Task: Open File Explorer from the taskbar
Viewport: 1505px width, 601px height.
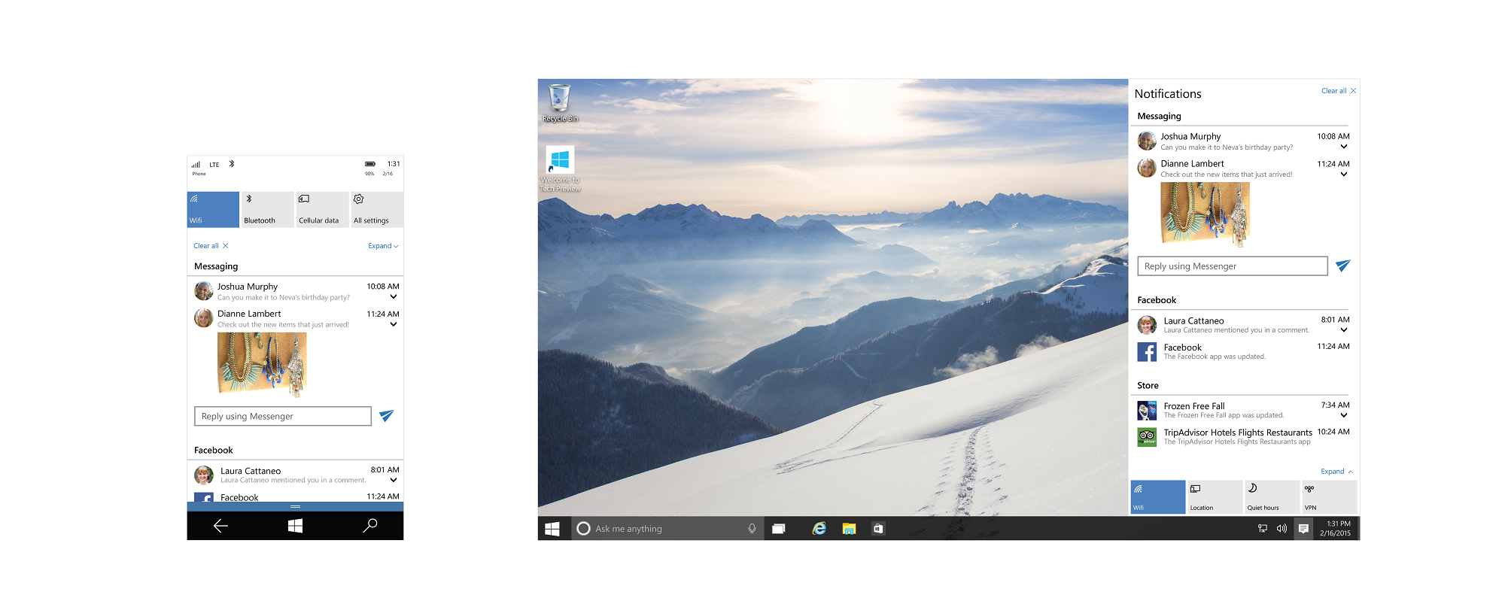Action: click(849, 529)
